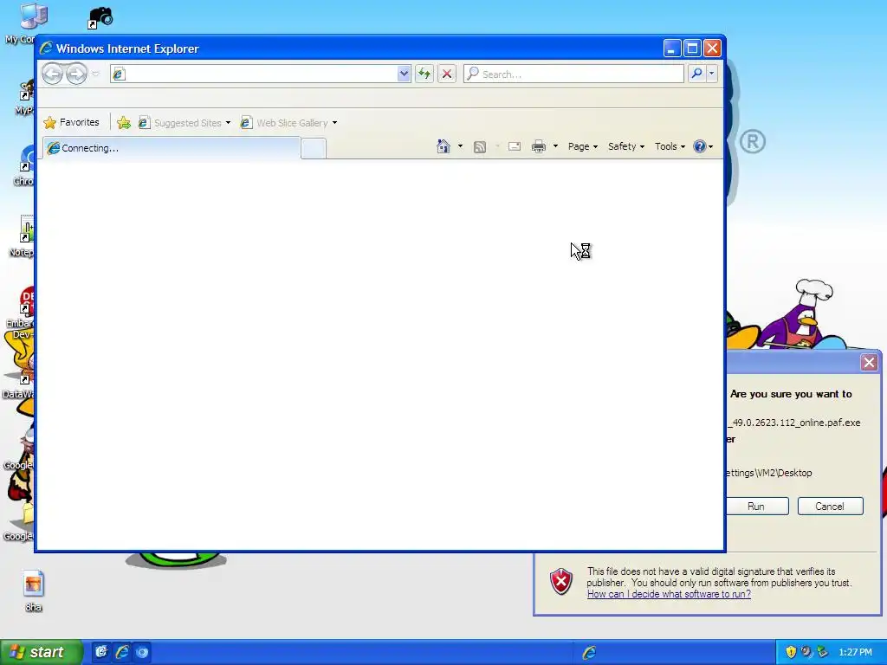Click the security shield tray icon
887x665 pixels.
791,652
